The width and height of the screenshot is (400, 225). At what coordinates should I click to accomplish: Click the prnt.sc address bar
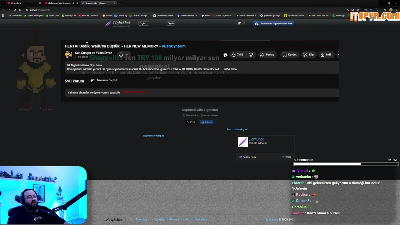(x=184, y=10)
